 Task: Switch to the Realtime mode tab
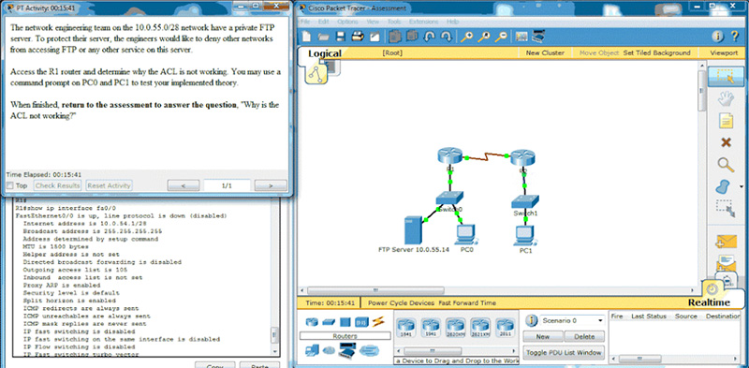709,302
